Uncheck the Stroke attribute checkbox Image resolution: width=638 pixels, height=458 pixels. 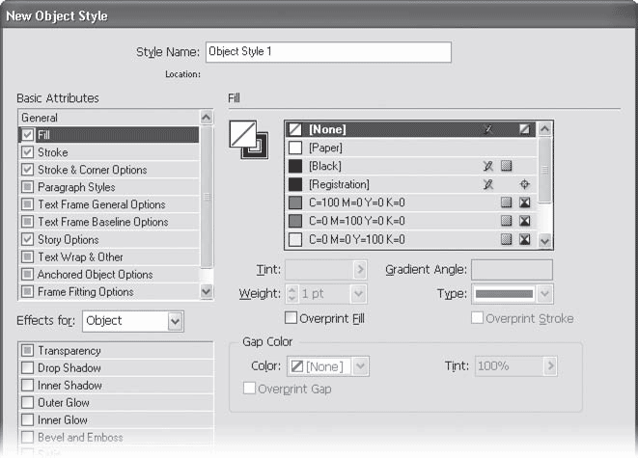27,152
